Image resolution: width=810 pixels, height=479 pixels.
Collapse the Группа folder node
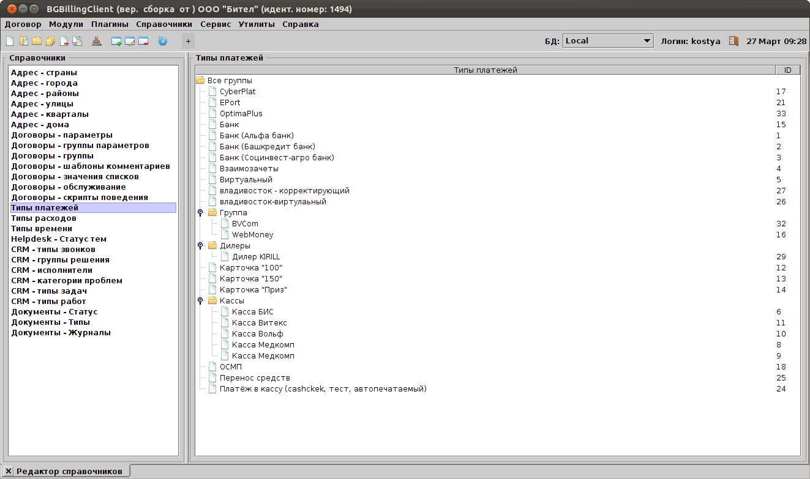(200, 212)
